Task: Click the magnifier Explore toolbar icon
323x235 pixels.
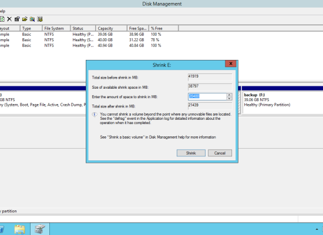Action: pyautogui.click(x=32, y=19)
